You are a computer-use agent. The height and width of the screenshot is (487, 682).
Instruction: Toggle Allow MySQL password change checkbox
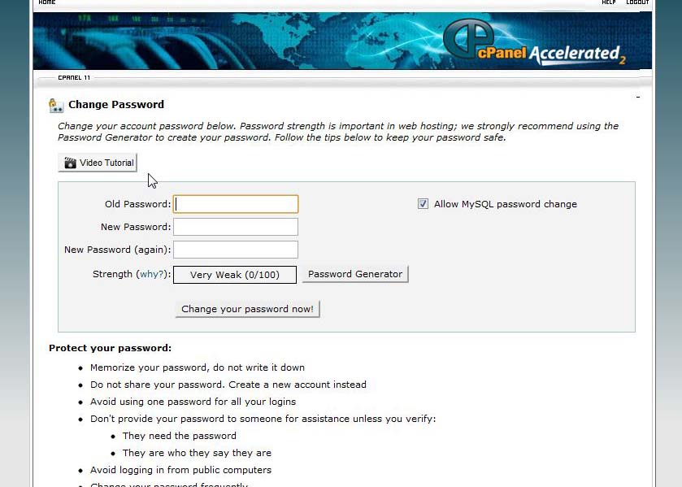coord(423,204)
